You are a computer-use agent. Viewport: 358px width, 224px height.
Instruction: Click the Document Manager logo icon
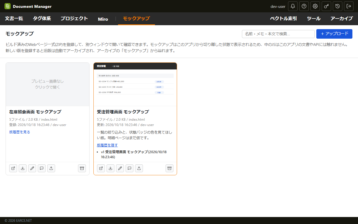click(8, 6)
